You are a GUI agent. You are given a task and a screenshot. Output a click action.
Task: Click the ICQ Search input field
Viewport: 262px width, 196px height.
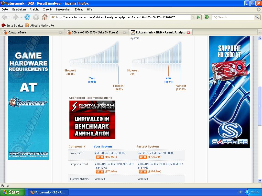(x=233, y=17)
